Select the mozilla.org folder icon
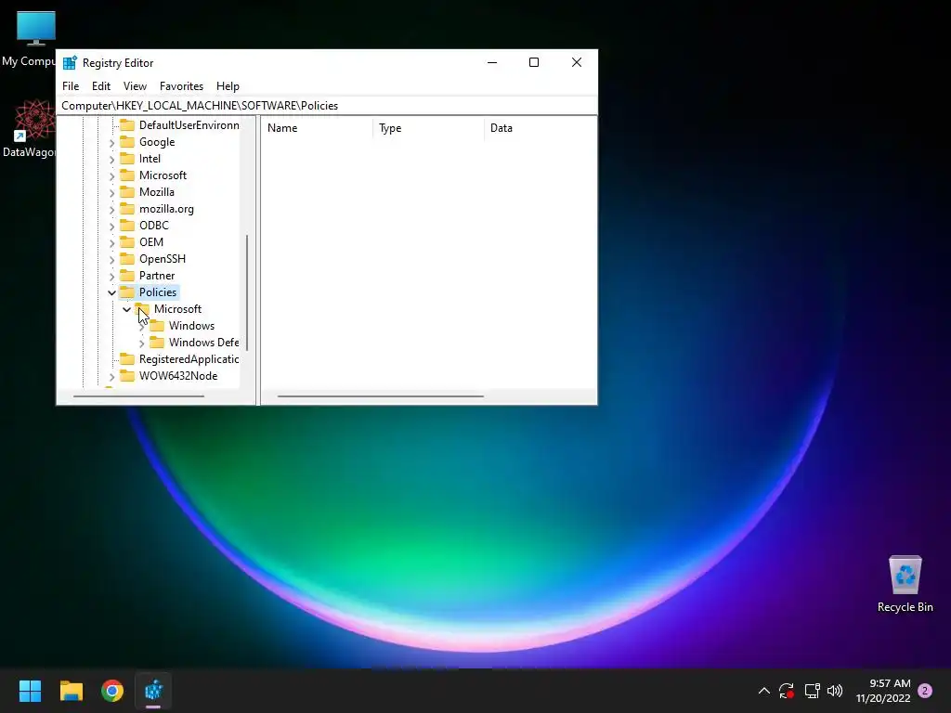 tap(126, 209)
